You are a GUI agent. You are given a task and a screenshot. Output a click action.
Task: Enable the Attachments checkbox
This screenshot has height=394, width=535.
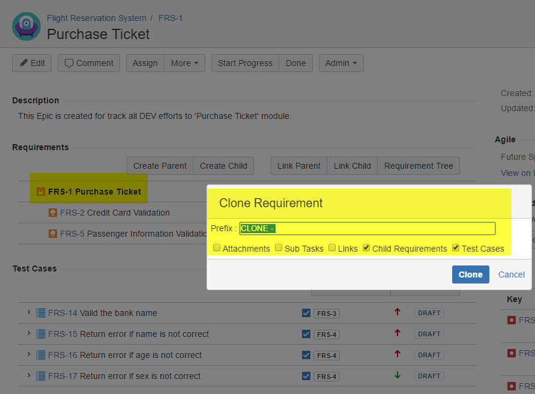point(217,248)
